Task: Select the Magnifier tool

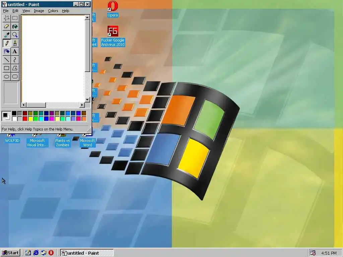Action: pos(15,35)
